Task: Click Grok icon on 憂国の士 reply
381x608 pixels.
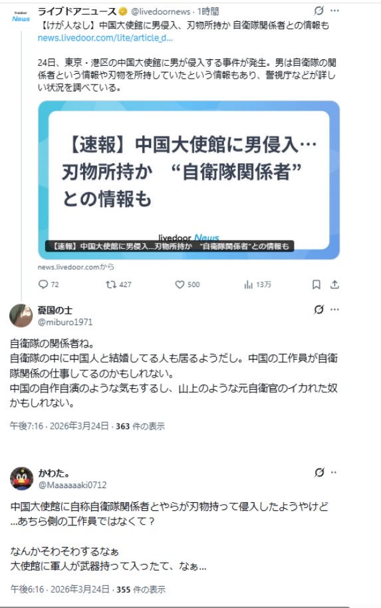Action: 318,310
